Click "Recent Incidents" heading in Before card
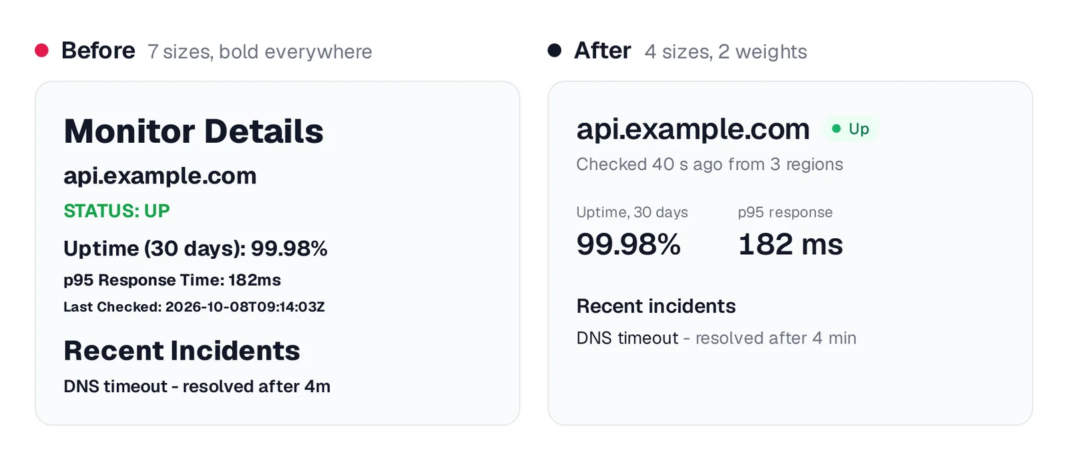Image resolution: width=1068 pixels, height=463 pixels. (182, 351)
